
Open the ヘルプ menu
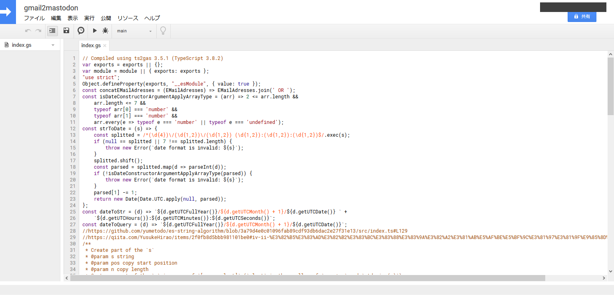[x=152, y=18]
